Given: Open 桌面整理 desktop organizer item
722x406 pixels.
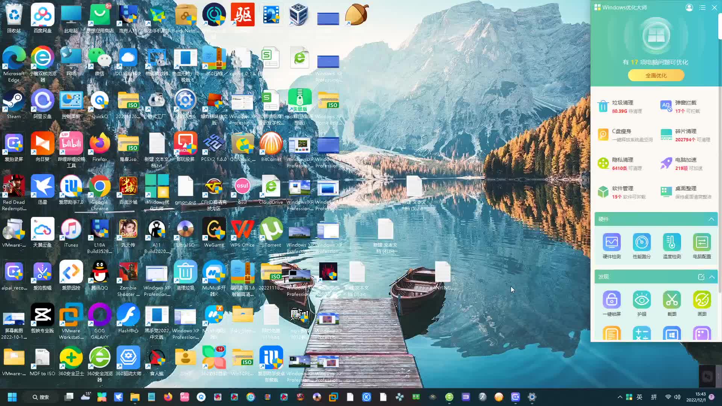Looking at the screenshot, I should pos(686,192).
